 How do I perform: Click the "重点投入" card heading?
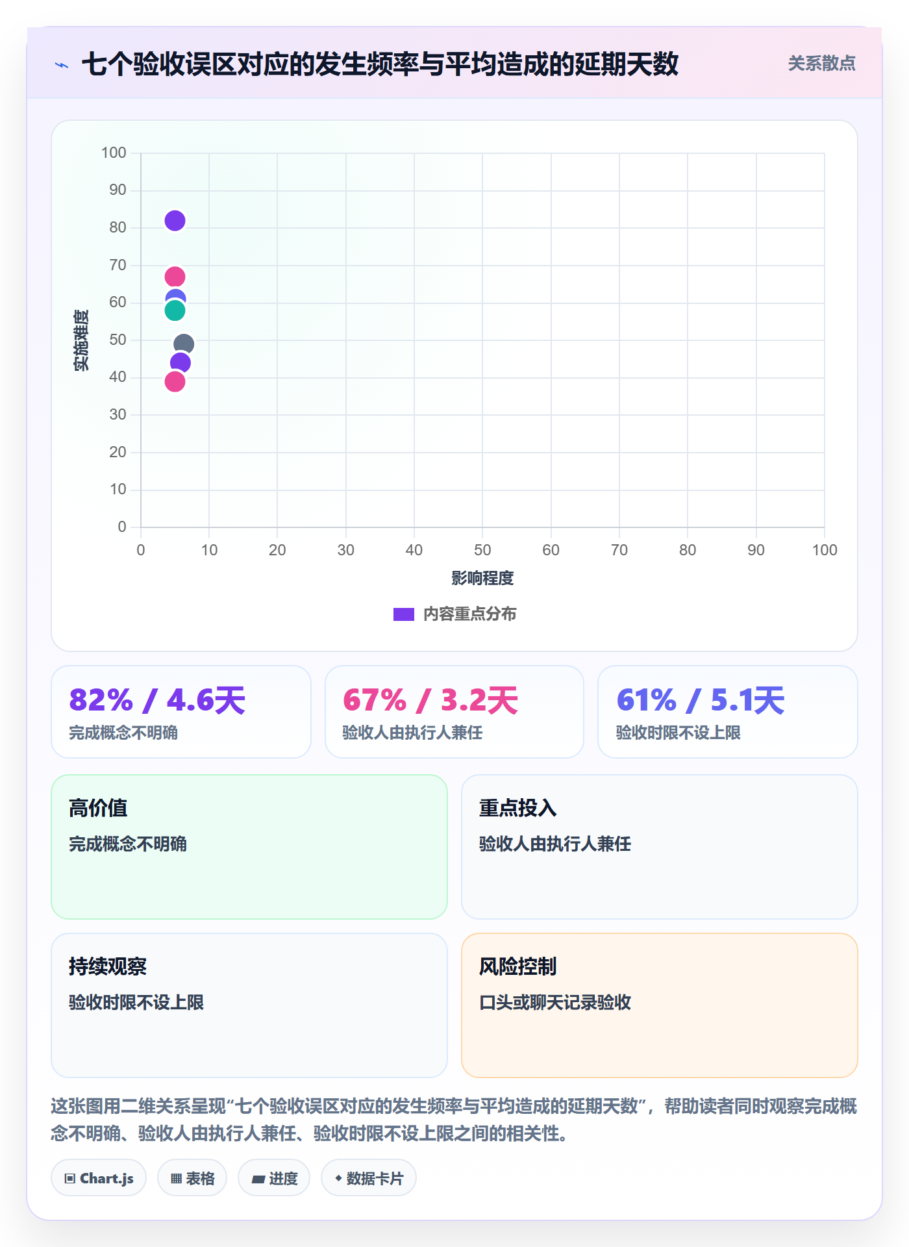[x=518, y=808]
